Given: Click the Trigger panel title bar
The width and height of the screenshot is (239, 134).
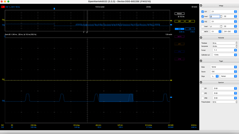Looking at the screenshot, I should tap(219, 61).
